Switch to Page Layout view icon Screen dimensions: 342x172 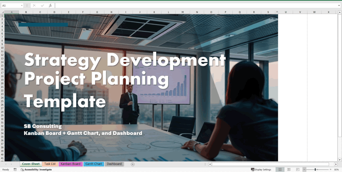tap(289, 169)
